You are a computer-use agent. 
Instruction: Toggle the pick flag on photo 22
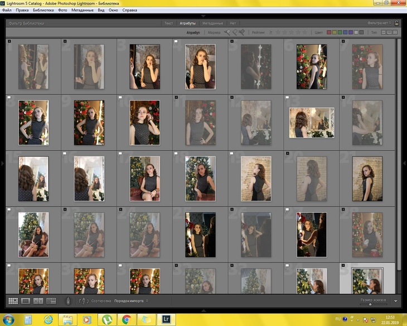click(x=9, y=209)
